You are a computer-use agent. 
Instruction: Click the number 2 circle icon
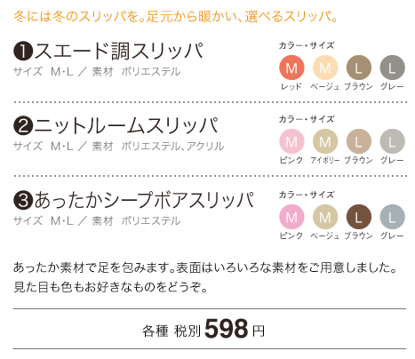(x=23, y=125)
